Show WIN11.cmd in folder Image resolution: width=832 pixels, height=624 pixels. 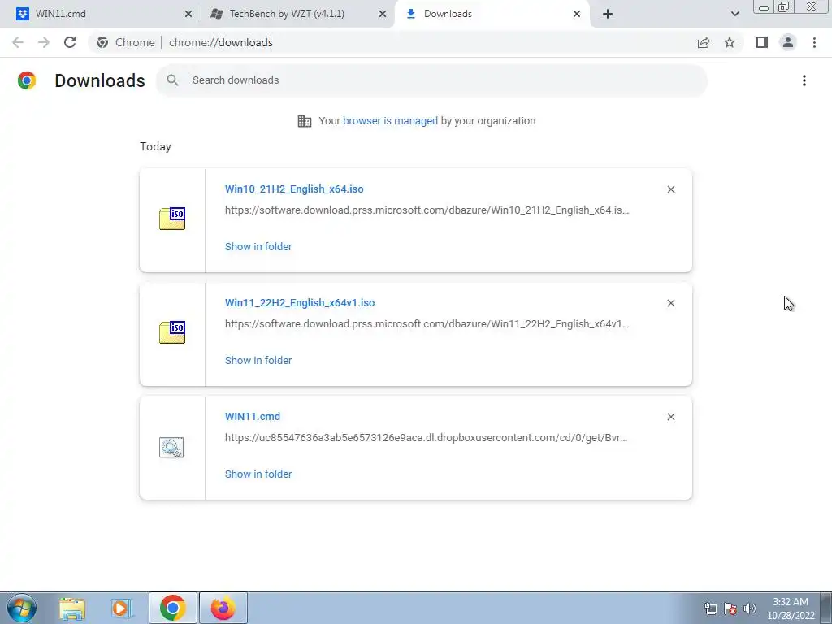point(258,474)
